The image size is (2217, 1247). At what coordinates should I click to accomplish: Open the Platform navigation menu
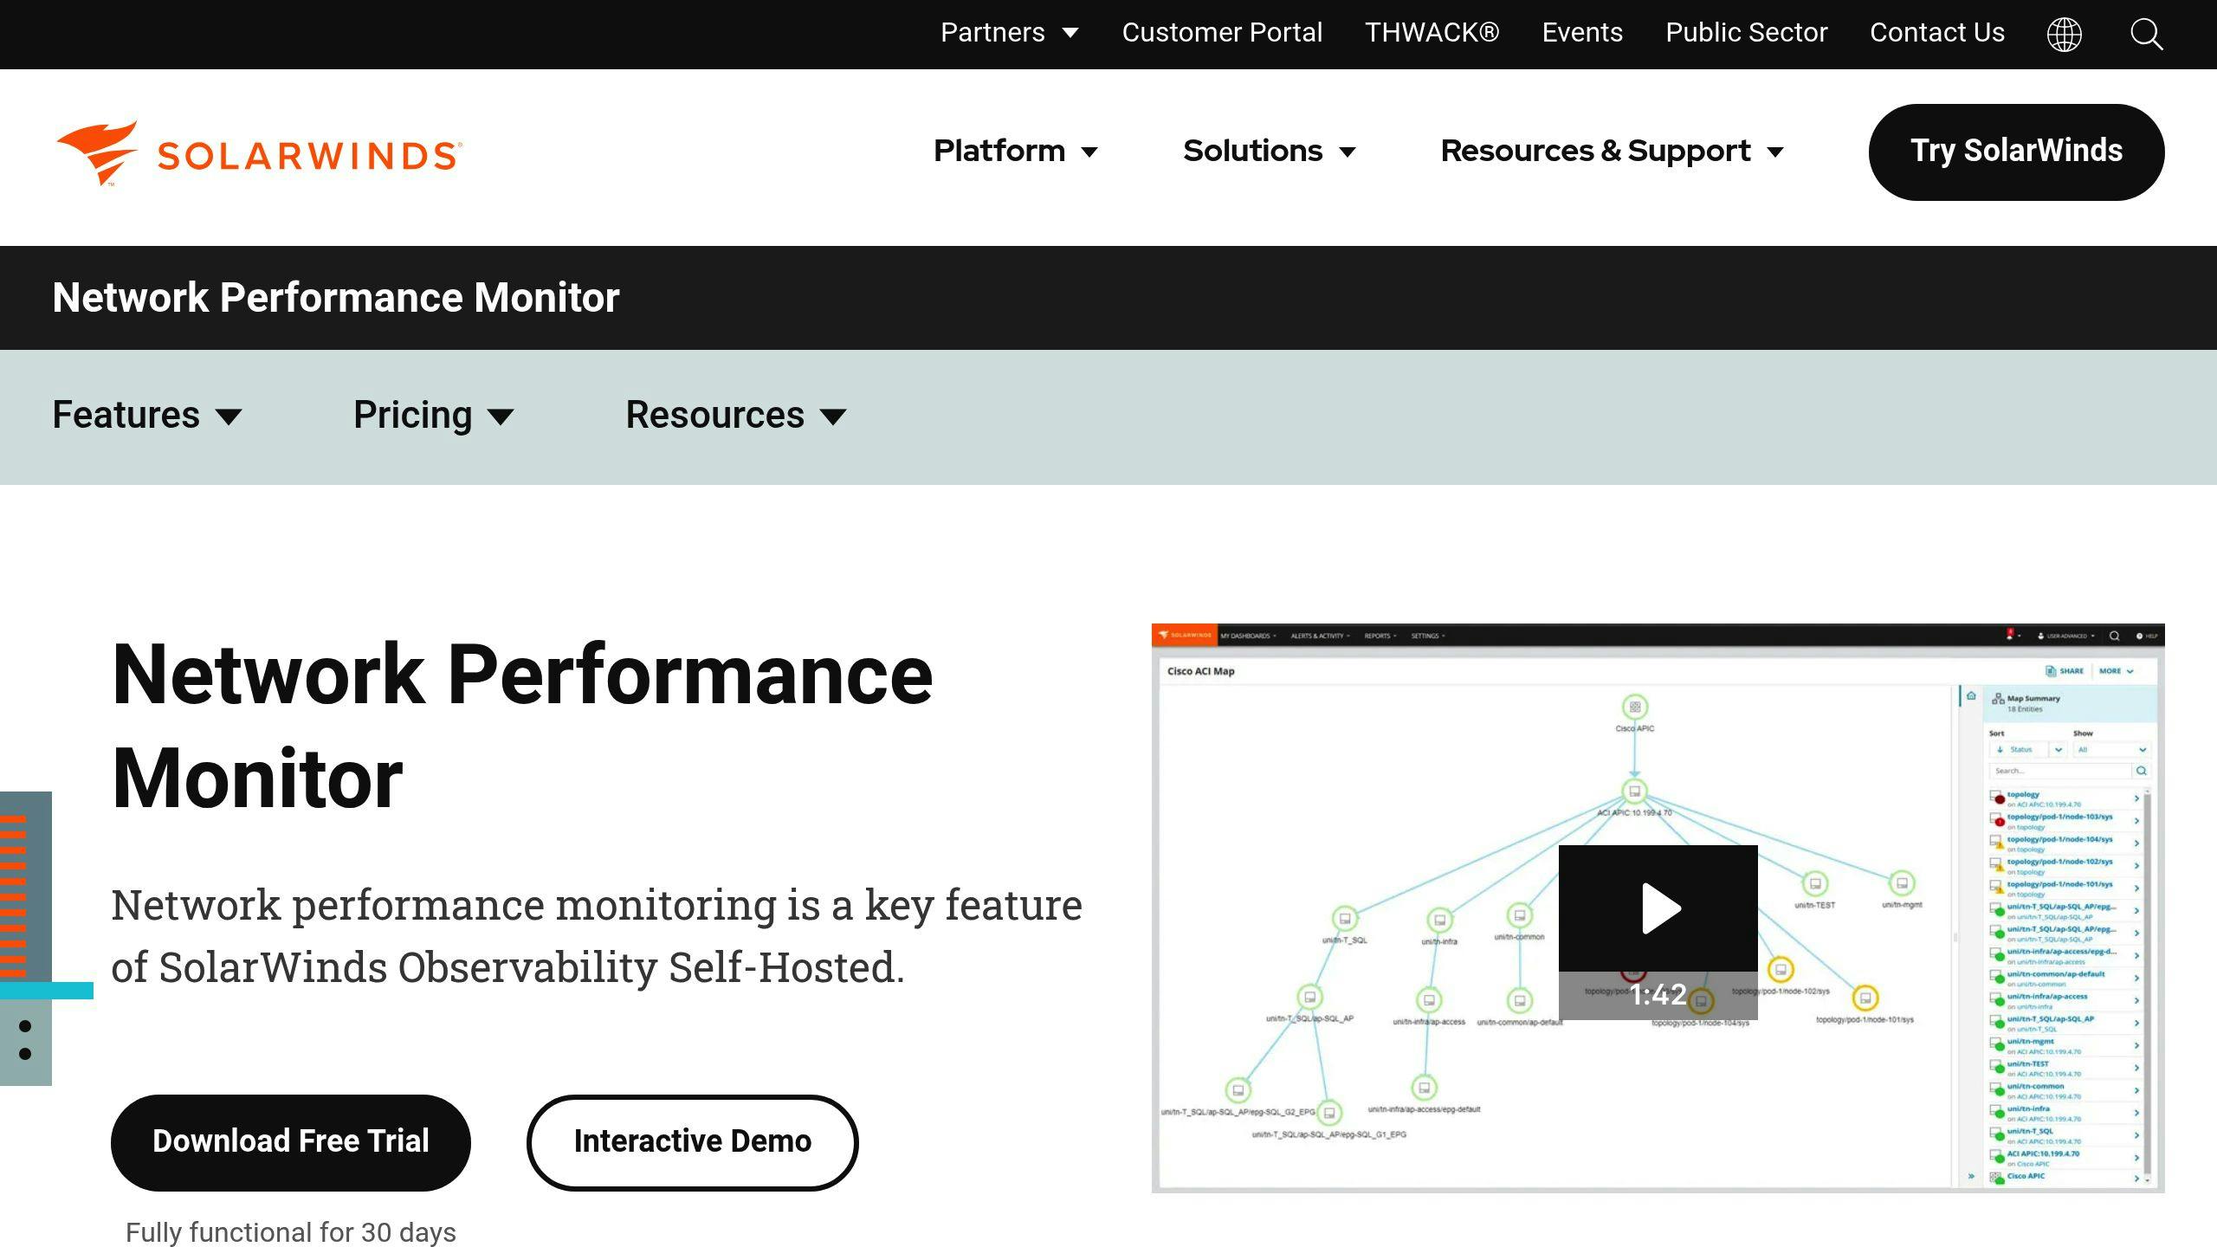click(x=1016, y=149)
